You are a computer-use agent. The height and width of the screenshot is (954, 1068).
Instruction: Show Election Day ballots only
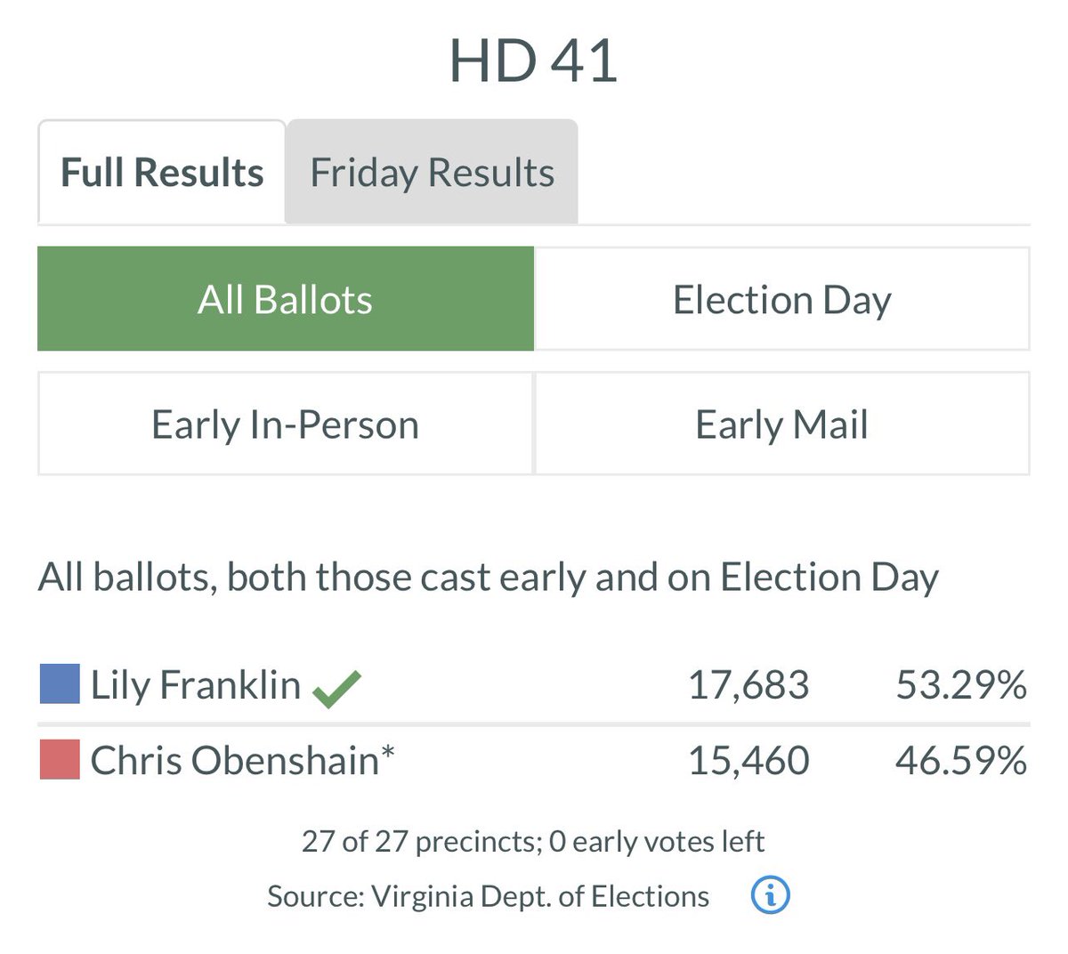tap(781, 299)
